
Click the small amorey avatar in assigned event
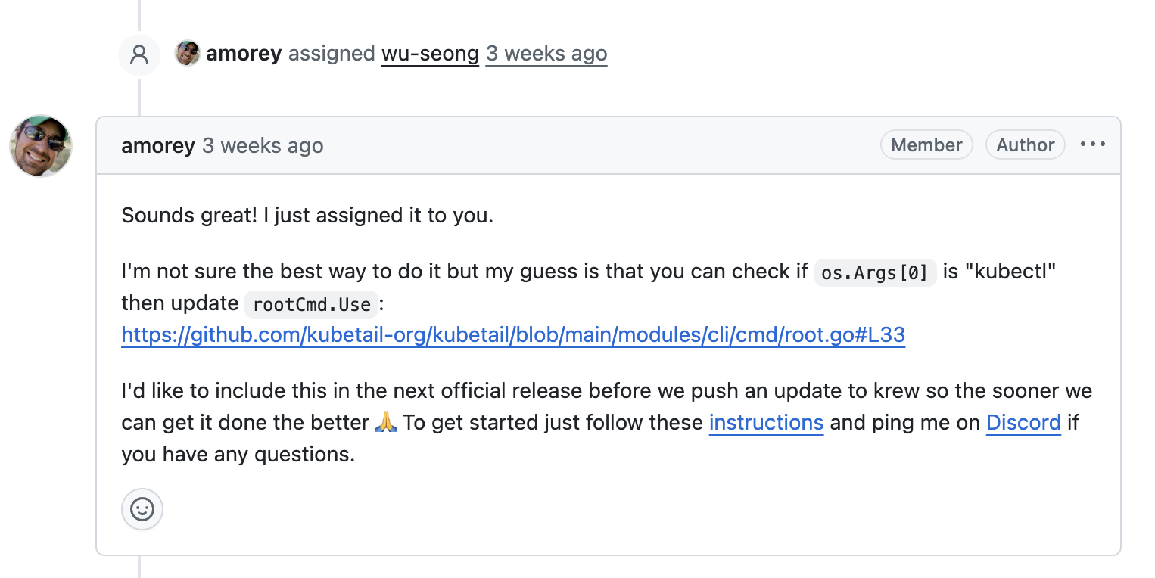click(x=187, y=54)
